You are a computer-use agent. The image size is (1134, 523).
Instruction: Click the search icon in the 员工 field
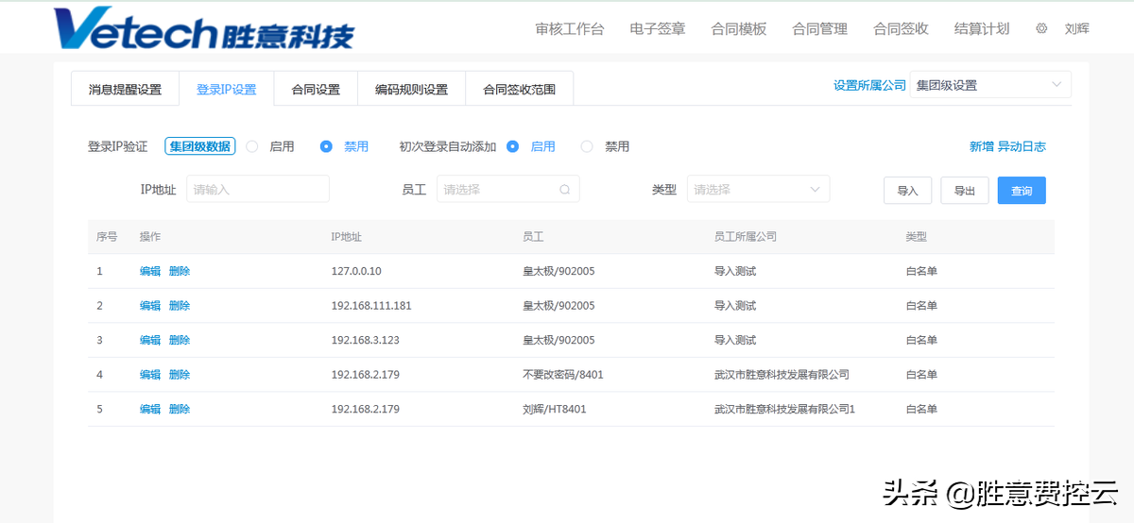(564, 189)
